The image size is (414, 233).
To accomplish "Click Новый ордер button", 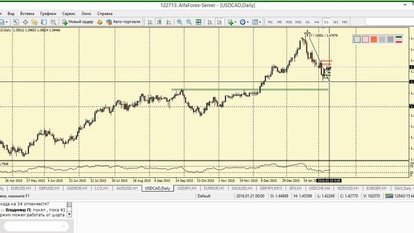I will click(x=78, y=22).
